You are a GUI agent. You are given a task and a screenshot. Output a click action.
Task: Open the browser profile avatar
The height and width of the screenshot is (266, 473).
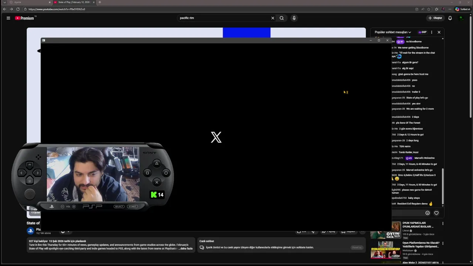pos(443,9)
